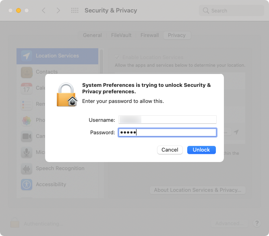Click the Unlock button
The width and height of the screenshot is (269, 236).
click(x=201, y=150)
